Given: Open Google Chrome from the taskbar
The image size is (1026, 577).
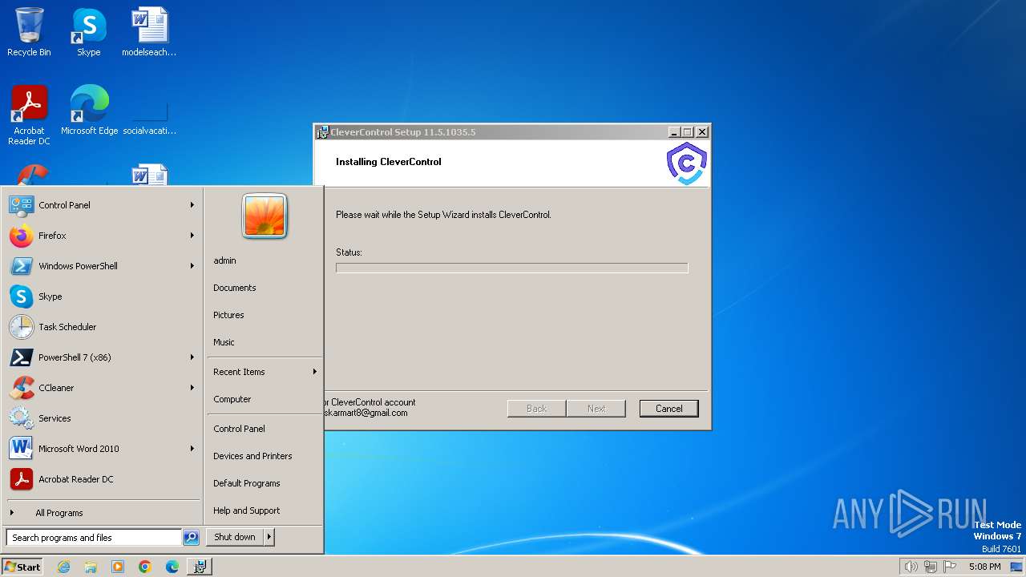Looking at the screenshot, I should (145, 567).
